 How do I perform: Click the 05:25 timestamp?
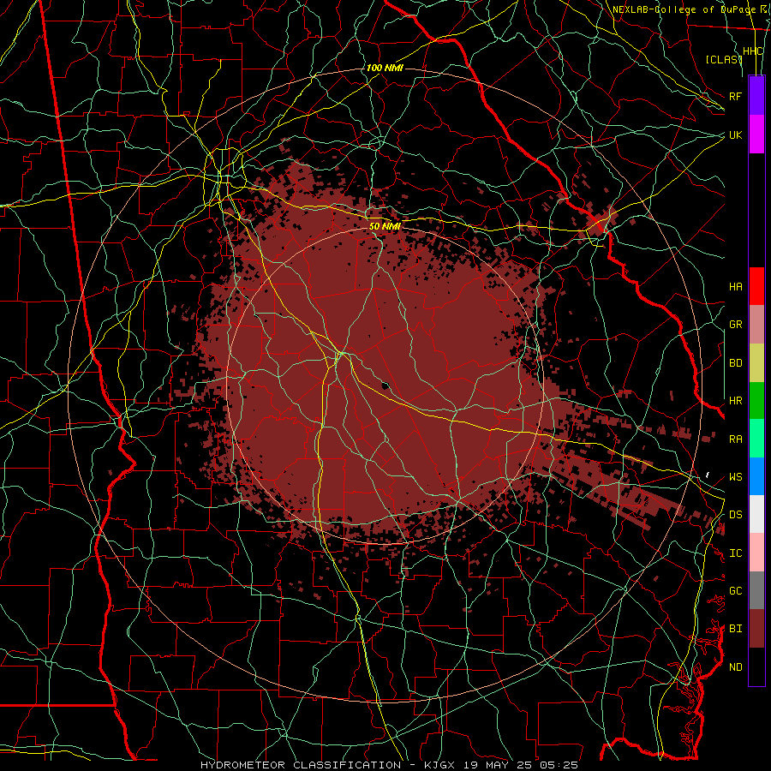pos(558,765)
